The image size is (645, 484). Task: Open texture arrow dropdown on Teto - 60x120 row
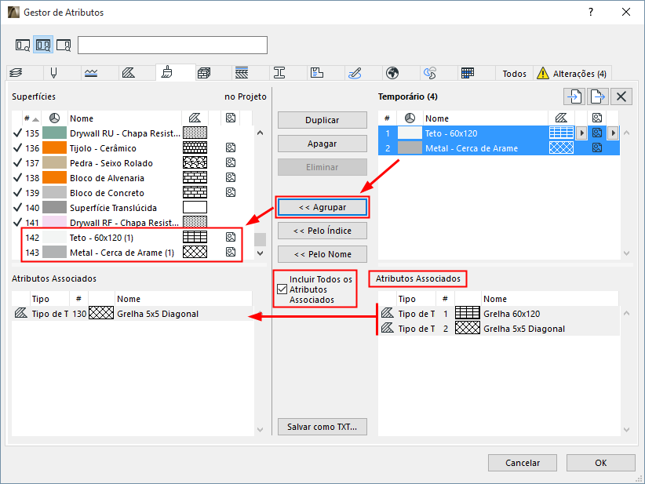point(613,133)
